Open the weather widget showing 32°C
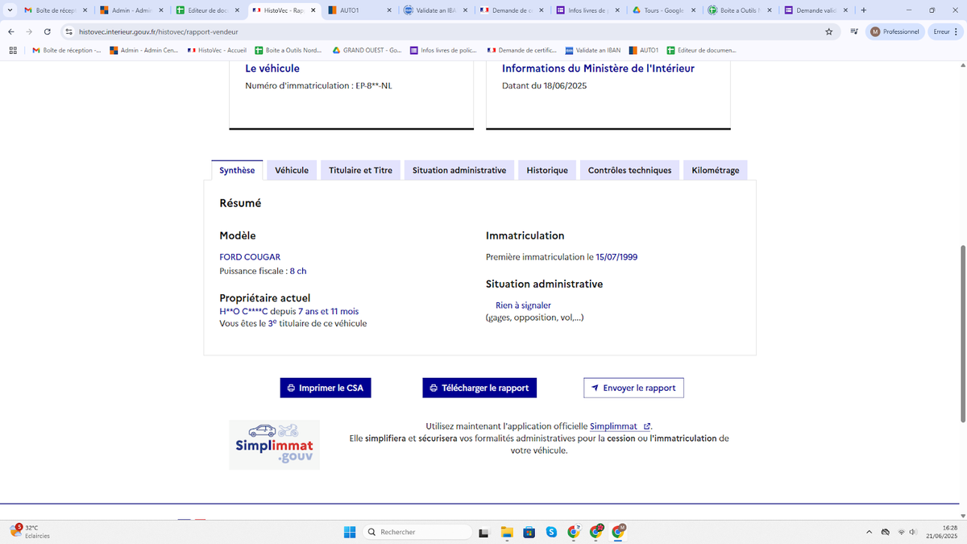 point(31,531)
